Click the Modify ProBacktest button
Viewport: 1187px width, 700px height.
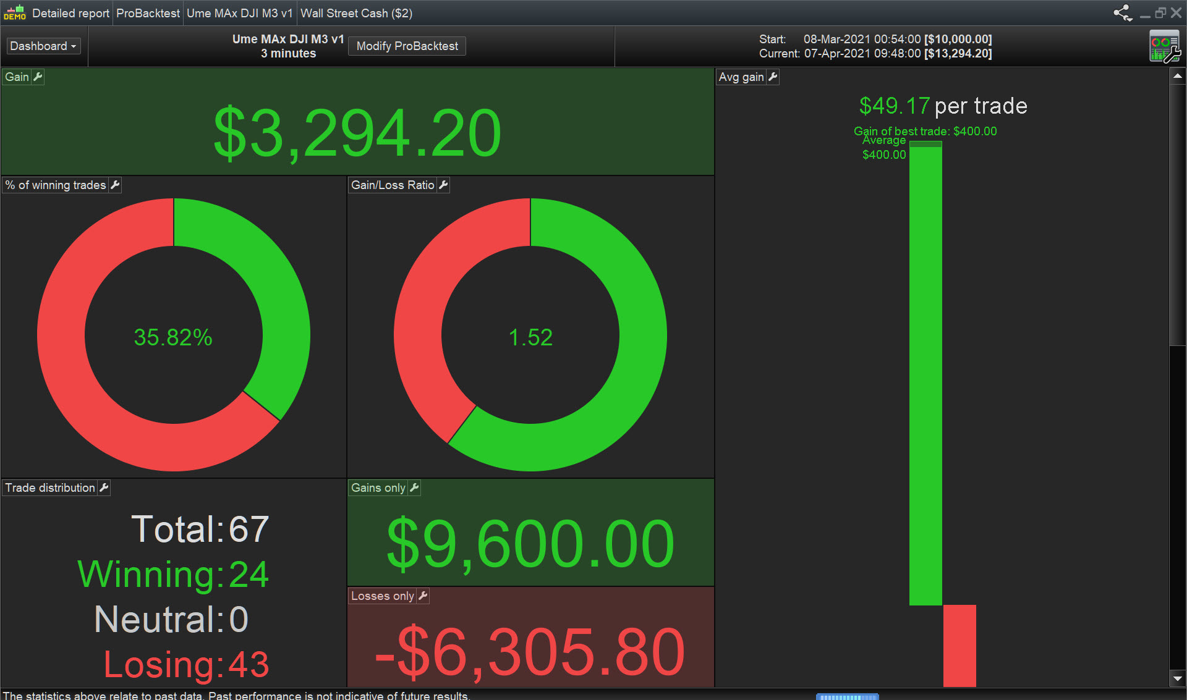[407, 46]
